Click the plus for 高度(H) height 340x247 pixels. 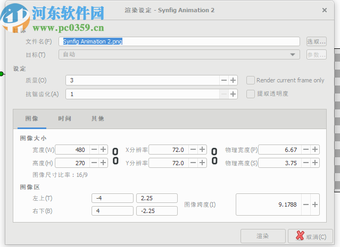click(103, 163)
